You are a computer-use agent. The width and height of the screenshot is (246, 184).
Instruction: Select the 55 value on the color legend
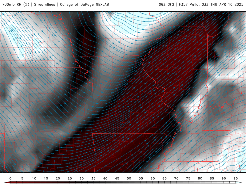pyautogui.click(x=141, y=178)
